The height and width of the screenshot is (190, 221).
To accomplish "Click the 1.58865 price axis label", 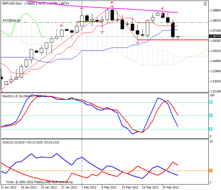I will pos(216,10).
